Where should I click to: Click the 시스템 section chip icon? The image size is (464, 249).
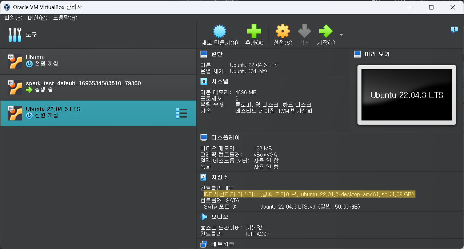click(204, 81)
